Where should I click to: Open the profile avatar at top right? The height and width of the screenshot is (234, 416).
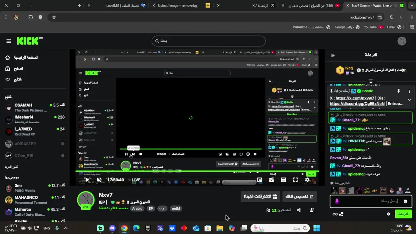tap(402, 41)
